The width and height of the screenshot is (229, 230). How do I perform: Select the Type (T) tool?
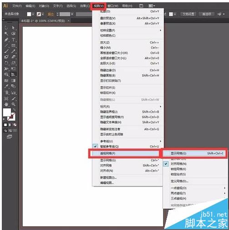point(13,40)
